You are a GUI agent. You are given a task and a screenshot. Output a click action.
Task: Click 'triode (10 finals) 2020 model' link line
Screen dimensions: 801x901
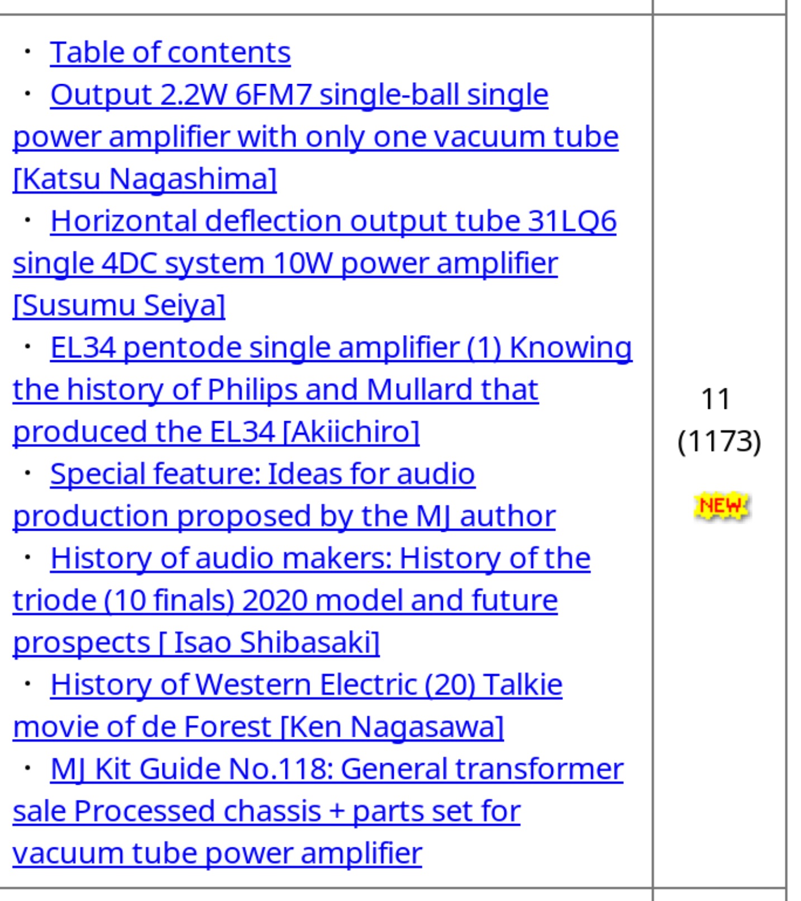pos(285,600)
